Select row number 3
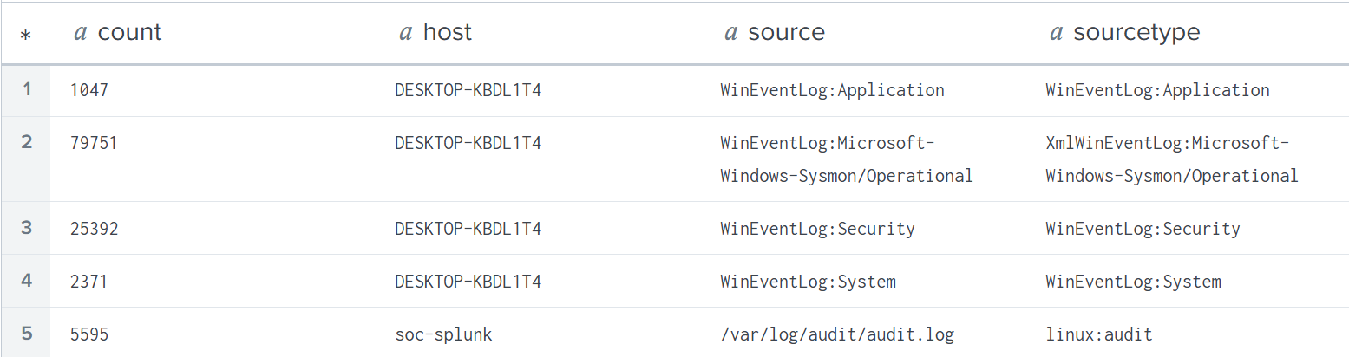The image size is (1349, 357). pos(27,228)
